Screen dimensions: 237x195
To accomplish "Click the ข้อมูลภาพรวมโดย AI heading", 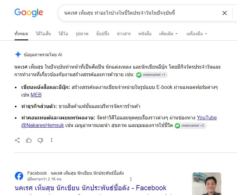I will 43,55.
